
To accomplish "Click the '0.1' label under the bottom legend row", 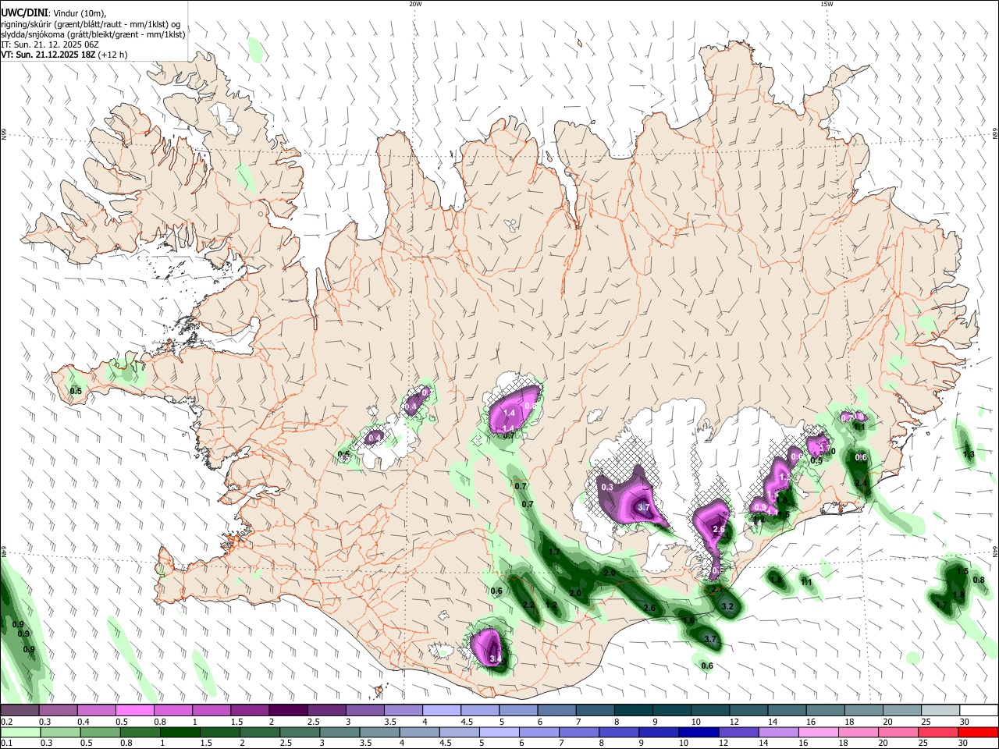I will pyautogui.click(x=6, y=744).
